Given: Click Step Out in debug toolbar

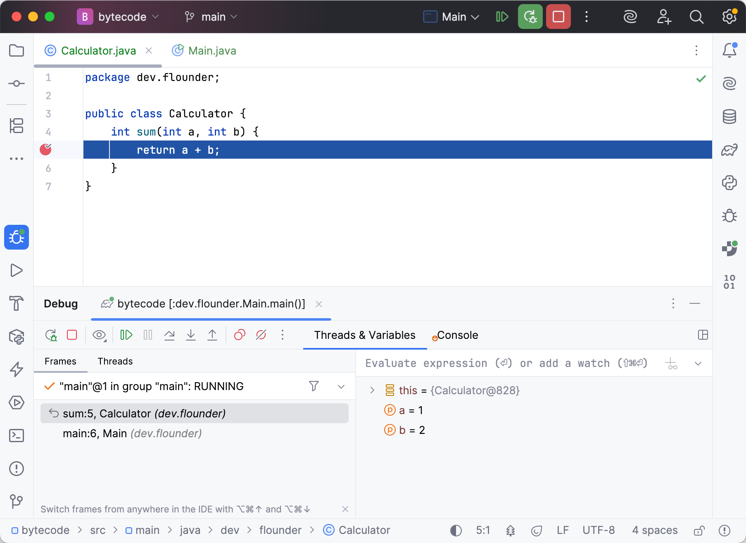Looking at the screenshot, I should [212, 335].
